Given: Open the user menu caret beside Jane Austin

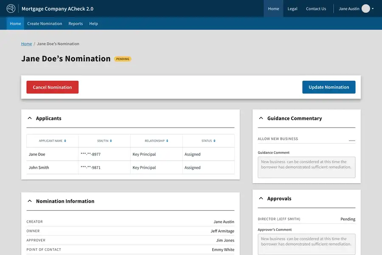Looking at the screenshot, I should (x=373, y=8).
